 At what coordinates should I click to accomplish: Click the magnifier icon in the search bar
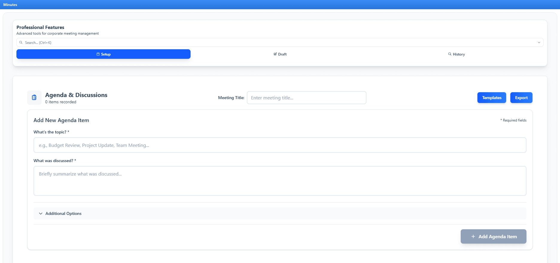click(21, 42)
